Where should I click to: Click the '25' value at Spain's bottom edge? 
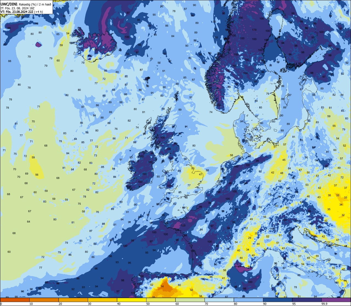(154, 297)
